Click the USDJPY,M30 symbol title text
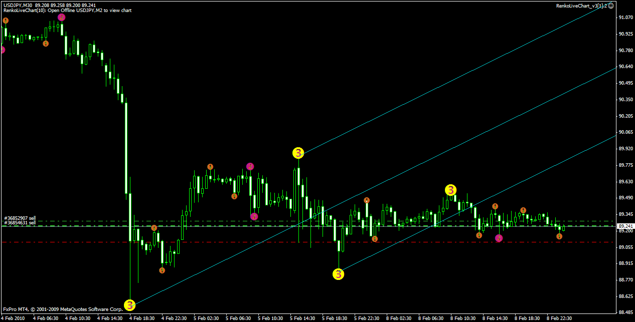635x322 pixels. click(x=18, y=5)
